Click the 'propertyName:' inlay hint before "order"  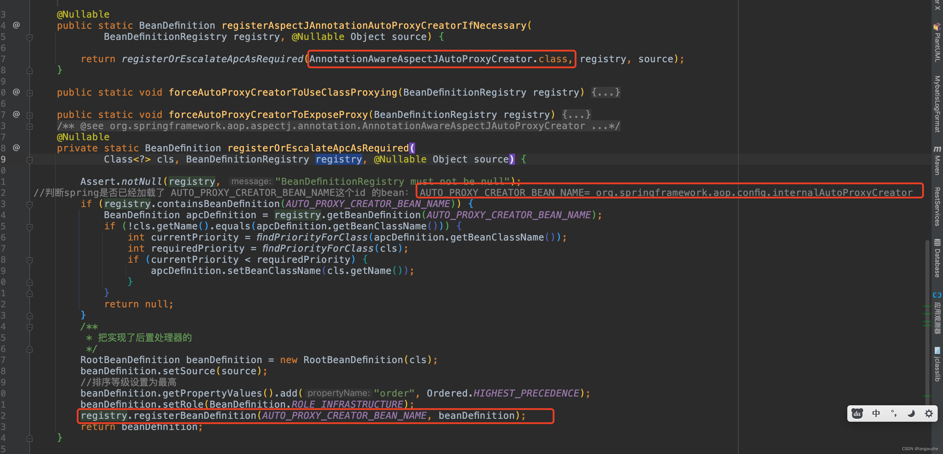point(339,393)
